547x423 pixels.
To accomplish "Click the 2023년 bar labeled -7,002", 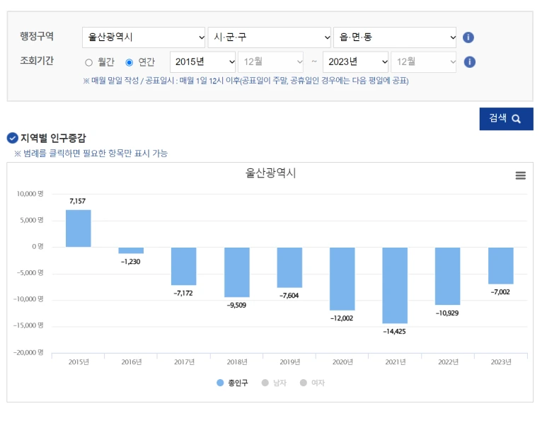I will point(501,265).
